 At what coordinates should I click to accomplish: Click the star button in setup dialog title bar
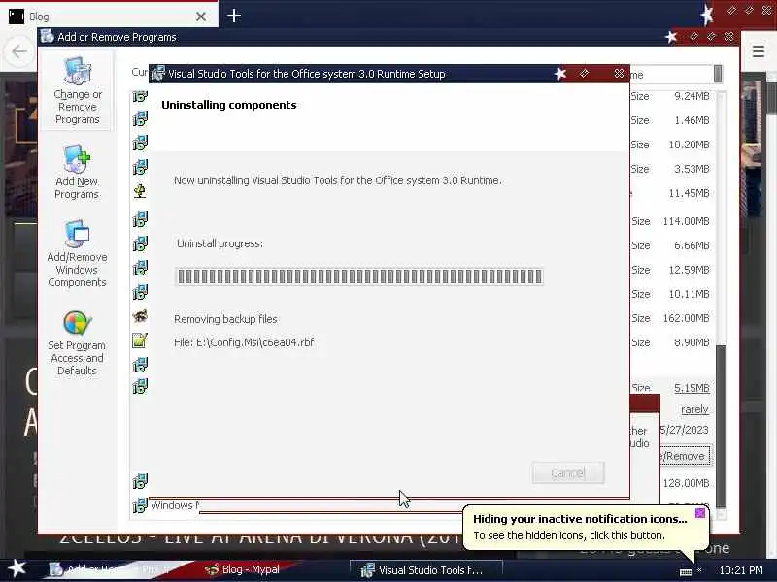pyautogui.click(x=560, y=74)
